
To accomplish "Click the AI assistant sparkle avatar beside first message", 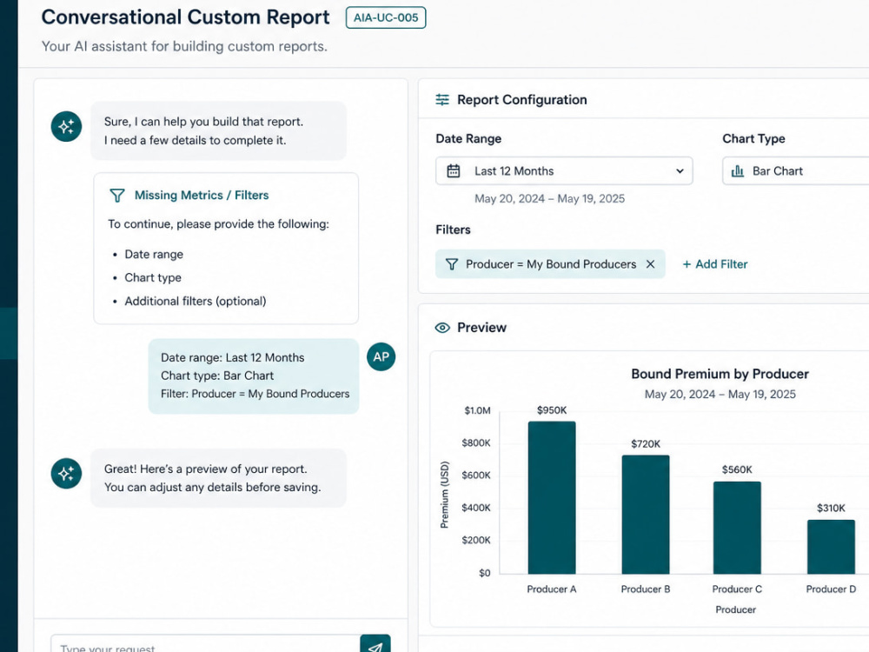I will (67, 126).
